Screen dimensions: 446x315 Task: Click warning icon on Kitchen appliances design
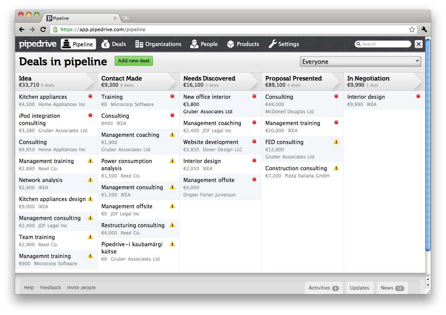[90, 199]
